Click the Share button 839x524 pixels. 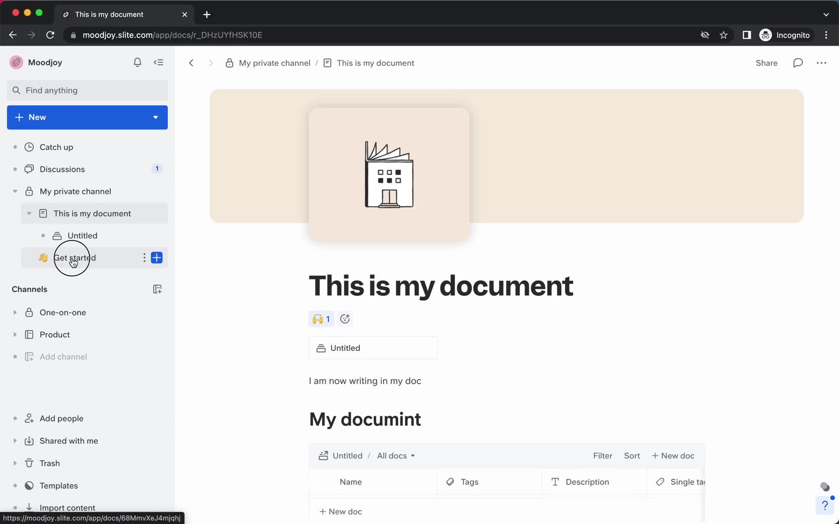(766, 63)
